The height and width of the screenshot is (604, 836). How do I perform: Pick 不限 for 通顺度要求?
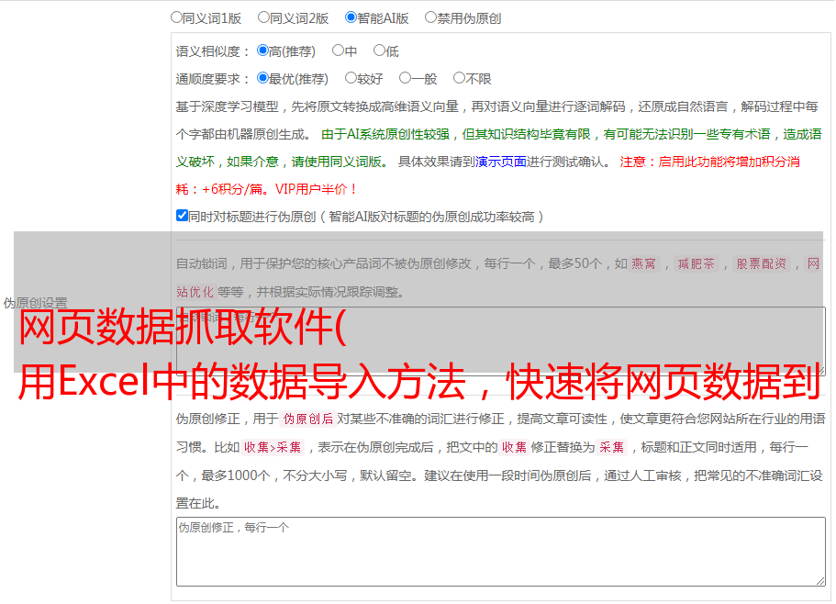pos(459,78)
